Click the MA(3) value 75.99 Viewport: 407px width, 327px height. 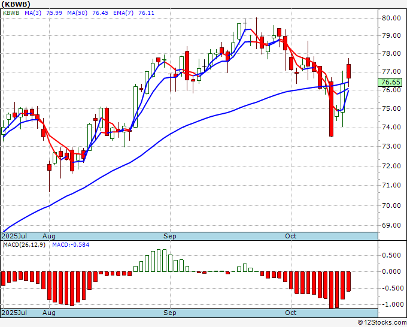[x=54, y=13]
